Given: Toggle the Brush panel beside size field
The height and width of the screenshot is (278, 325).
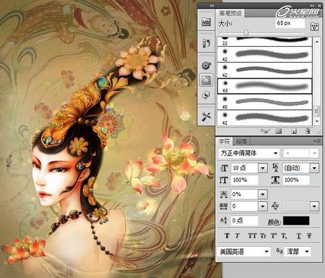Looking at the screenshot, I should pyautogui.click(x=315, y=26).
